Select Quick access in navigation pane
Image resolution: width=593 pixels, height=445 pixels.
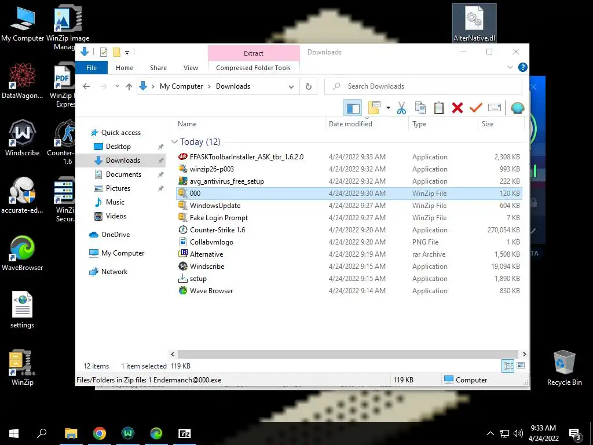coord(120,133)
